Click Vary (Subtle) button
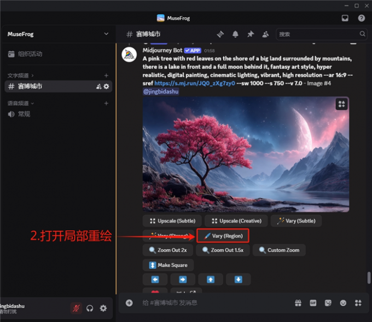The height and width of the screenshot is (322, 372). [296, 221]
